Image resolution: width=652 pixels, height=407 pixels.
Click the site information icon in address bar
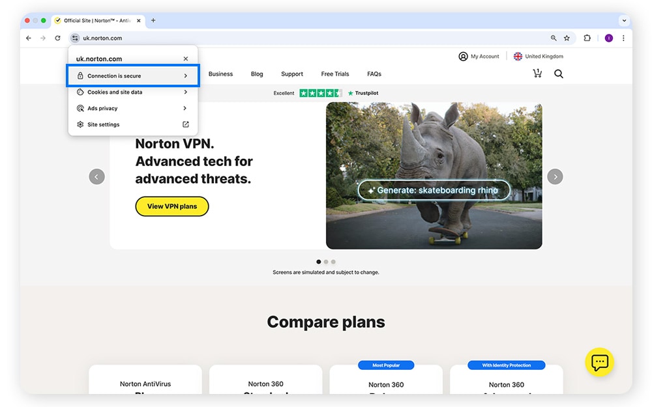75,38
